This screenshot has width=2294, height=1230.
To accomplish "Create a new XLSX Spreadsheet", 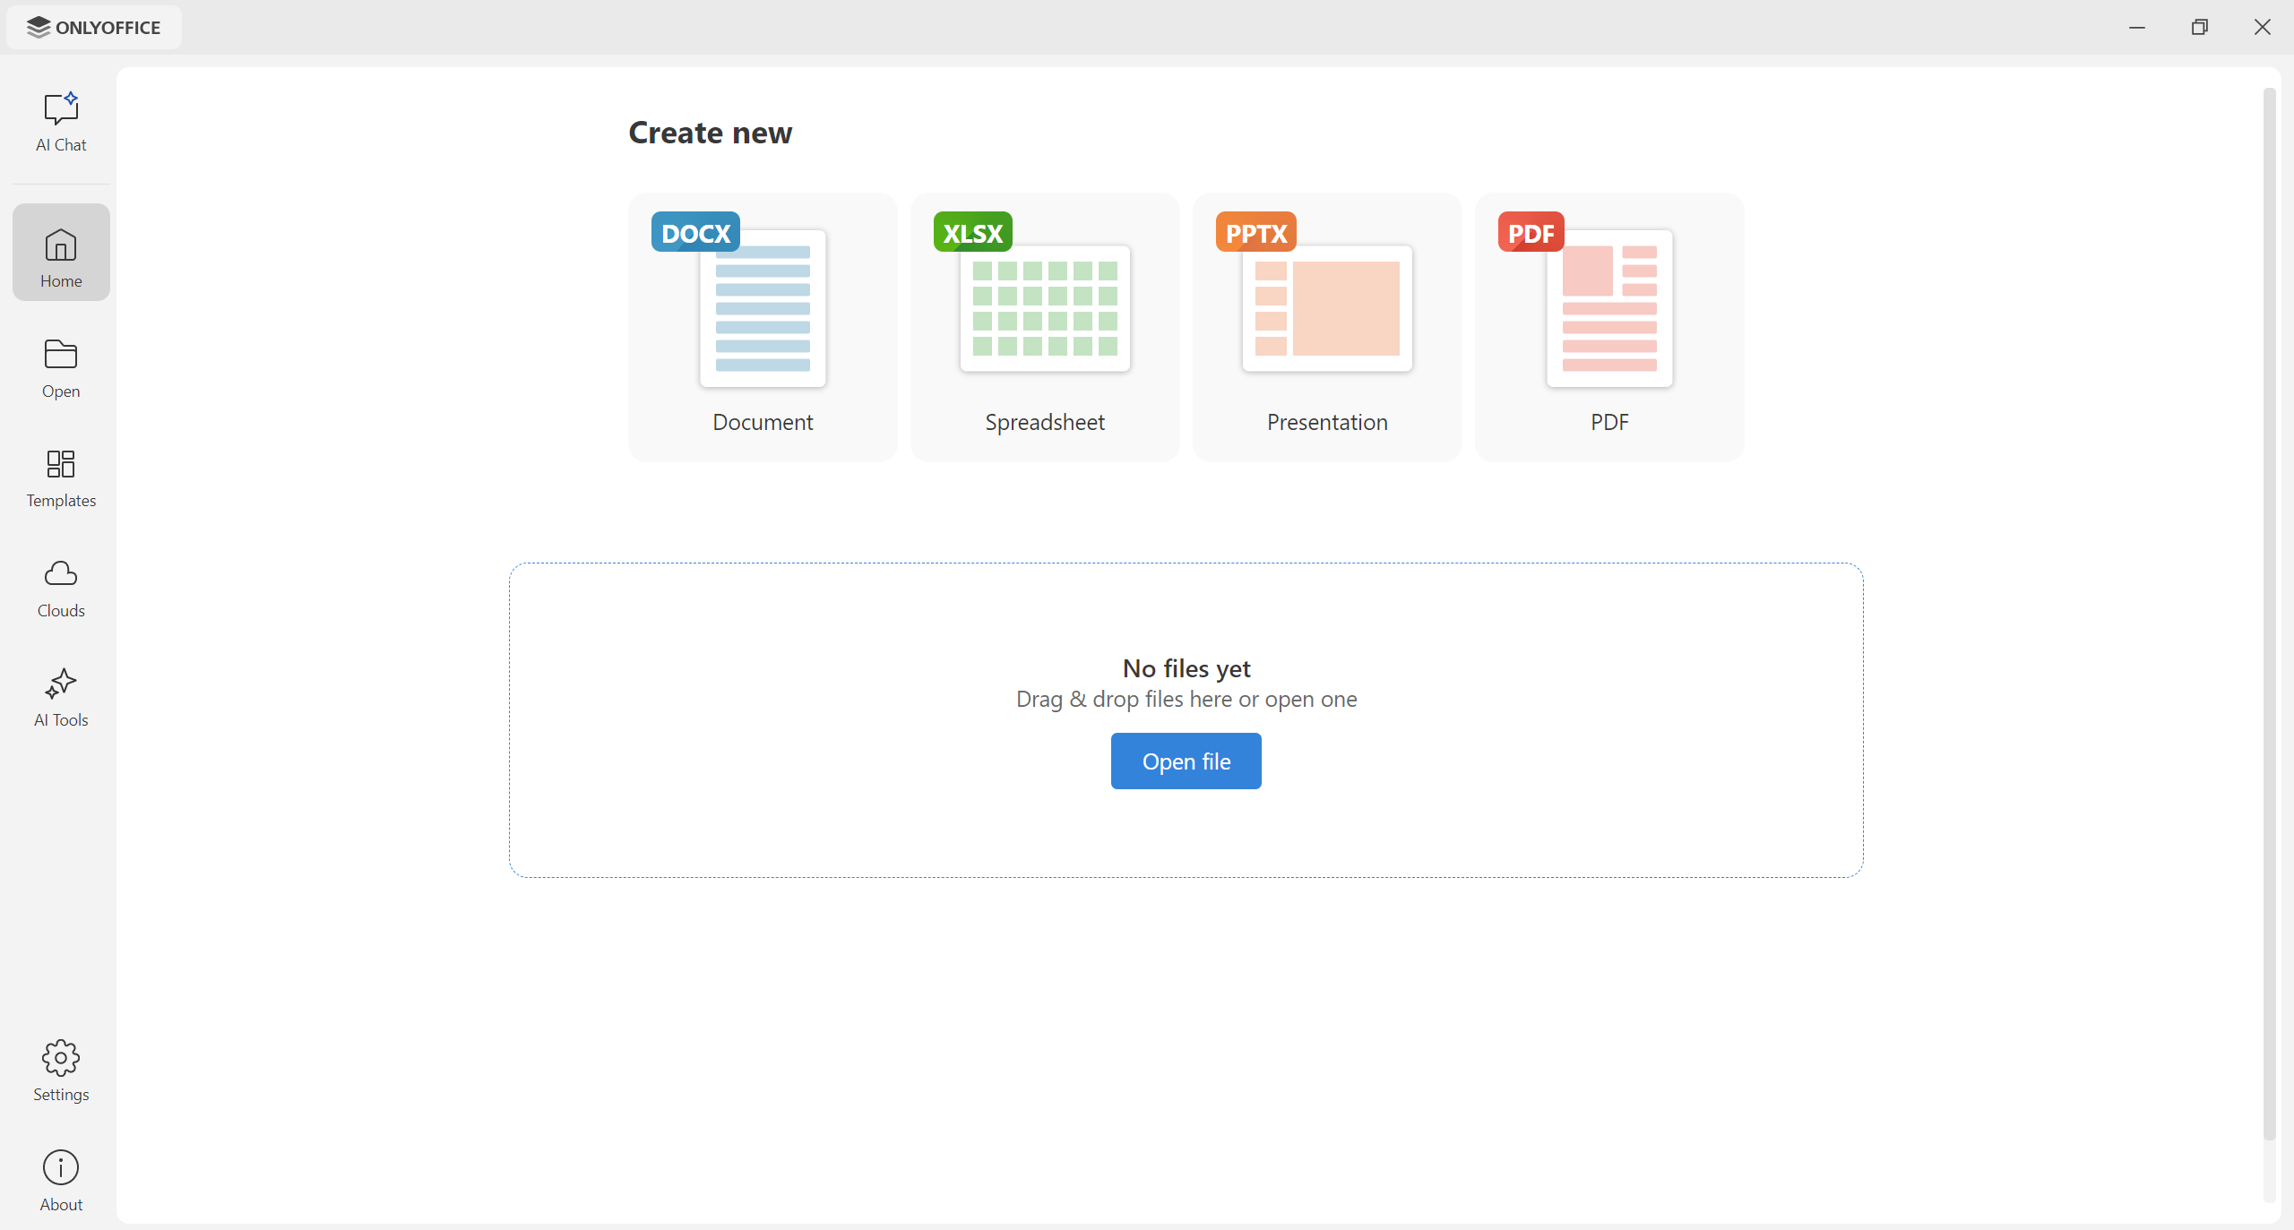I will [1045, 327].
